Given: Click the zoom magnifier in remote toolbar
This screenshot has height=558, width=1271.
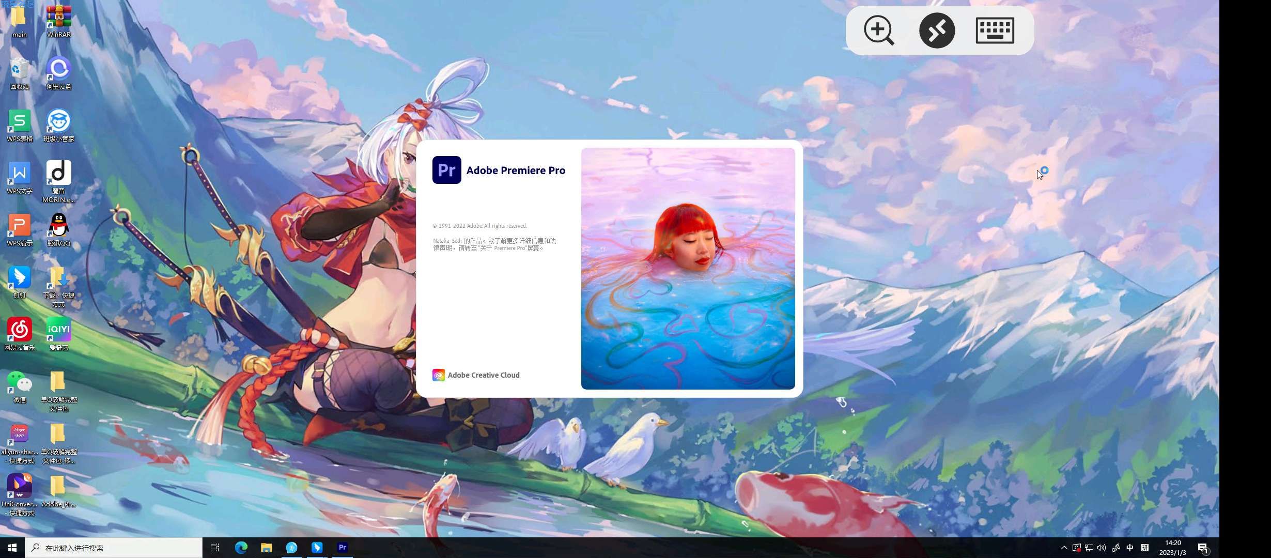Looking at the screenshot, I should point(879,30).
